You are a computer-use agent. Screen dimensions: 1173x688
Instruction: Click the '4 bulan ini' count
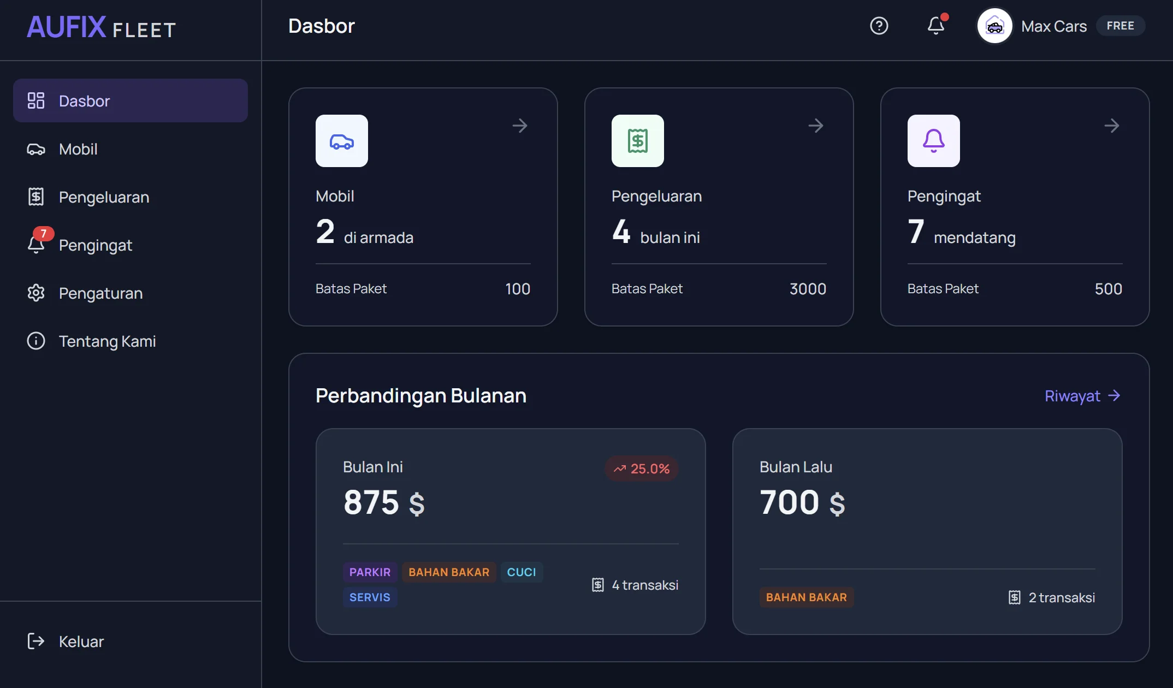coord(655,232)
